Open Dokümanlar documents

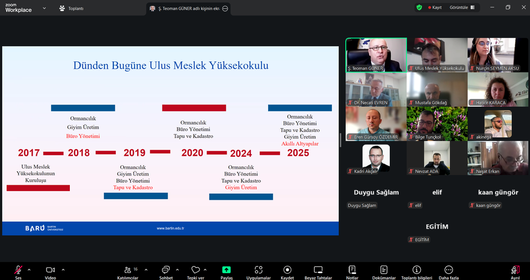[x=384, y=270]
